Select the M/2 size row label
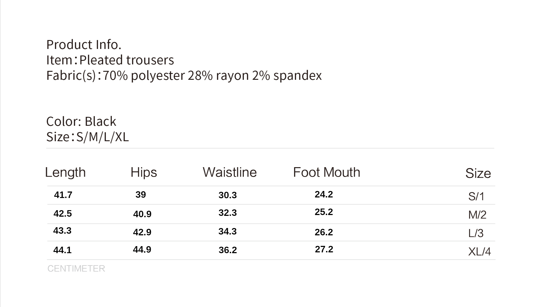Screen dimensions: 541x307 477,215
